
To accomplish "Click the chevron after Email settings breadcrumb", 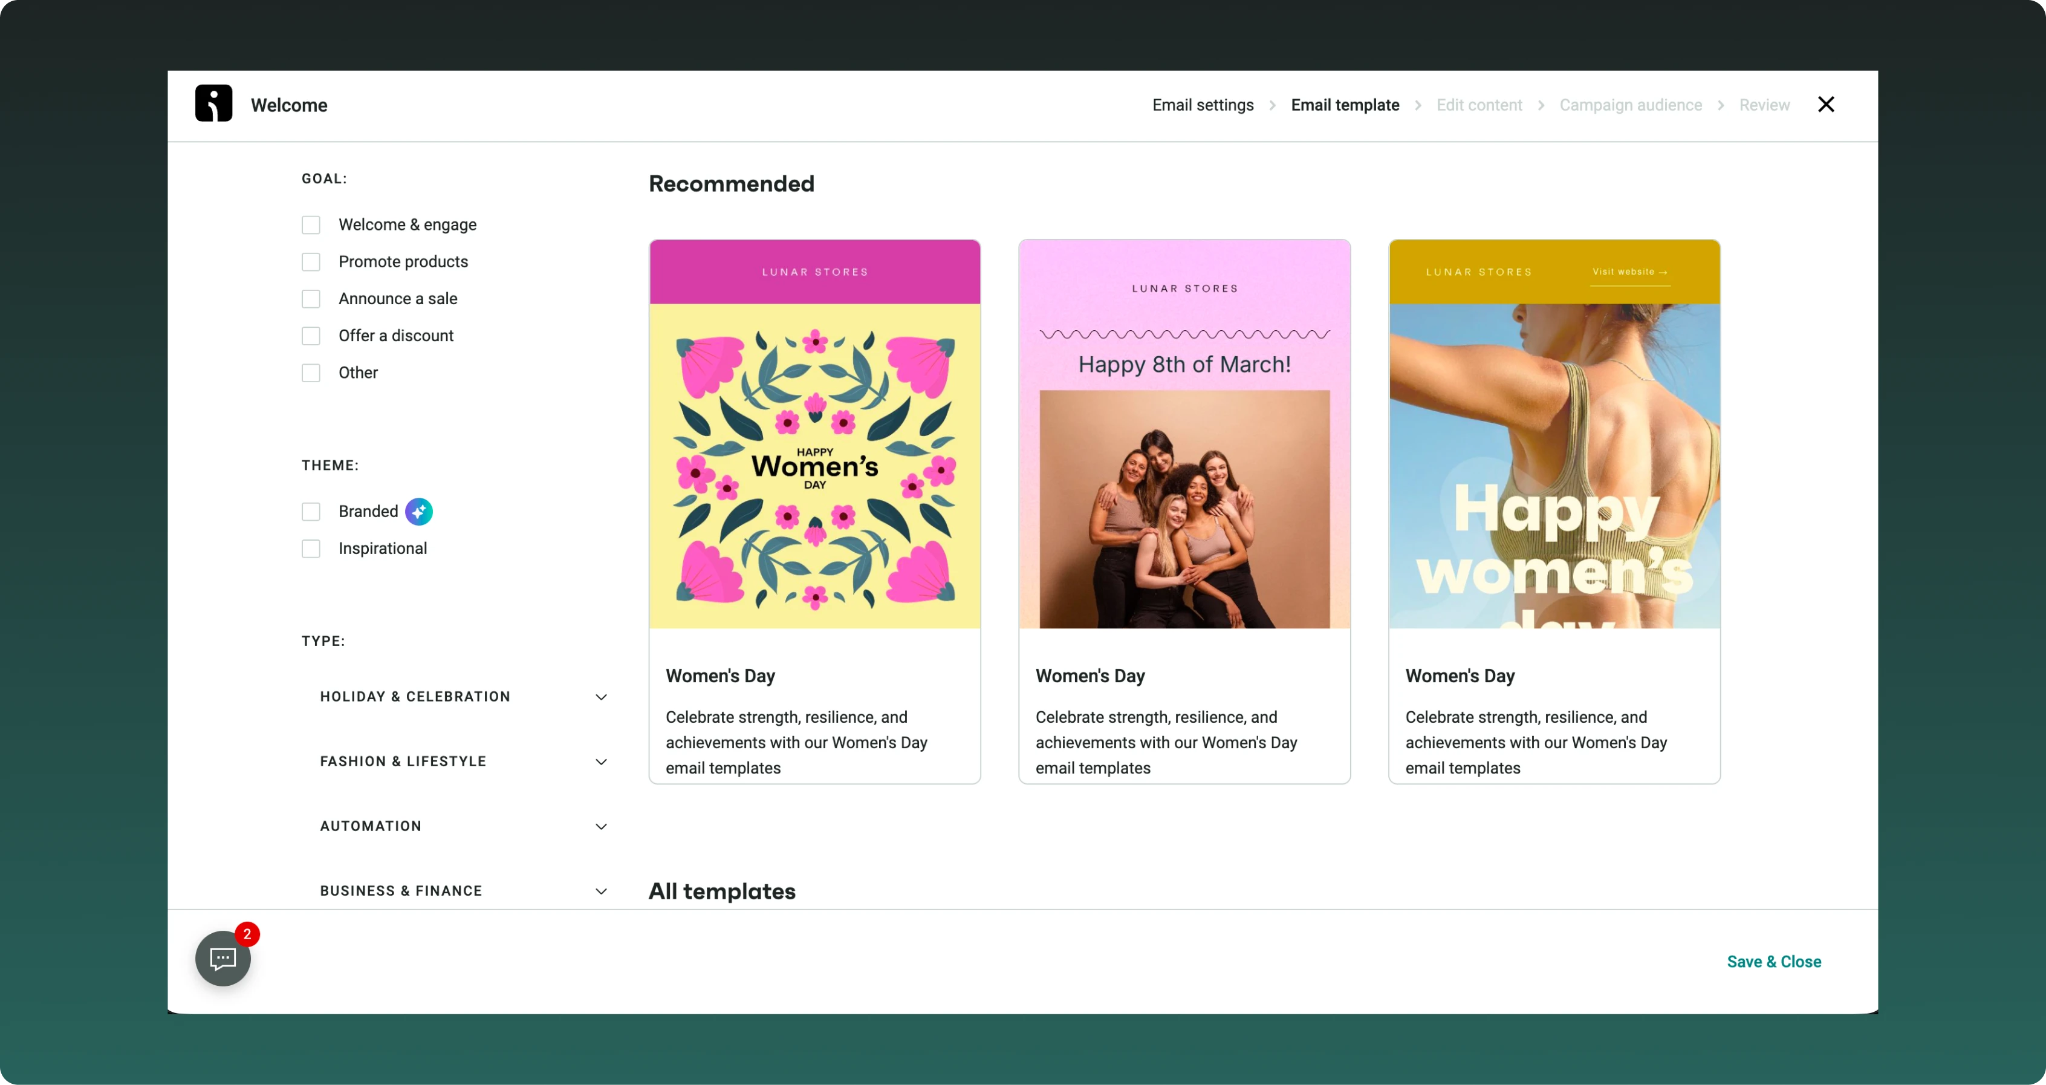I will tap(1272, 106).
